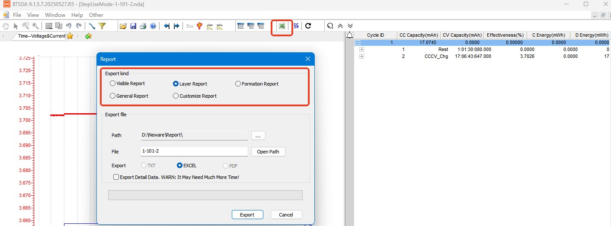Close the Report dialog
This screenshot has width=611, height=226.
[x=308, y=59]
